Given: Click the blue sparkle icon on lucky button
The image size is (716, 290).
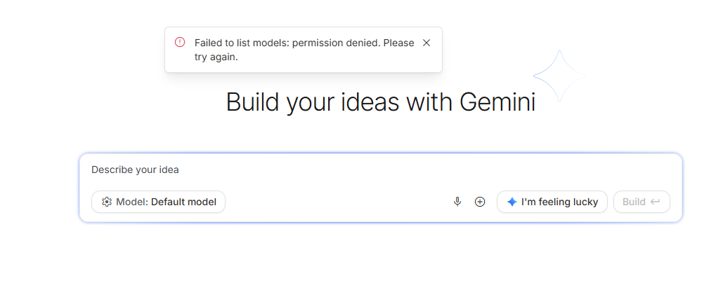Looking at the screenshot, I should (x=512, y=202).
